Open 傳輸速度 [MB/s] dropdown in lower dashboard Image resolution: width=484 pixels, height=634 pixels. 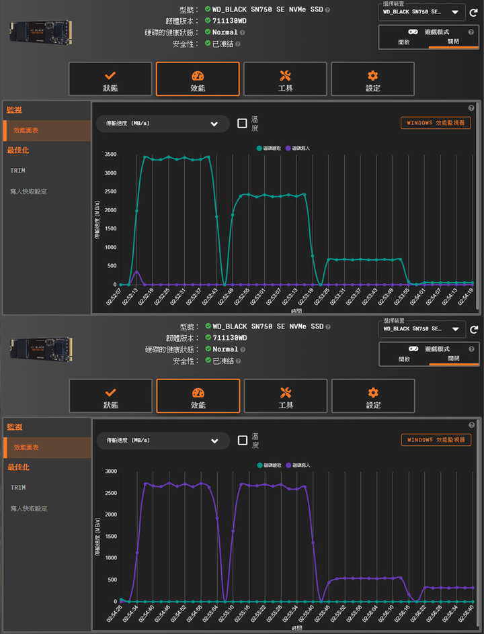pyautogui.click(x=163, y=441)
